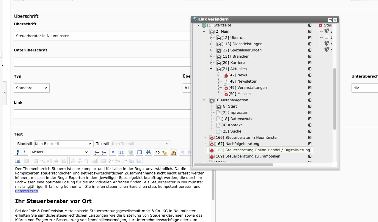378x222 pixels.
Task: Collapse the [21] Aktuelles tree node
Action: (x=211, y=69)
